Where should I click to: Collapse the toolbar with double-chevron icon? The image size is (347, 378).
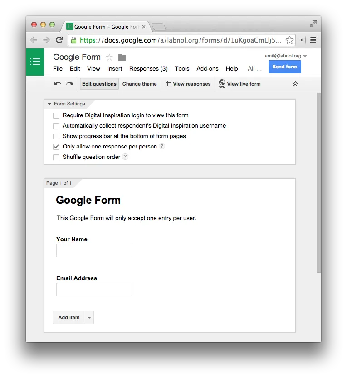[x=295, y=84]
